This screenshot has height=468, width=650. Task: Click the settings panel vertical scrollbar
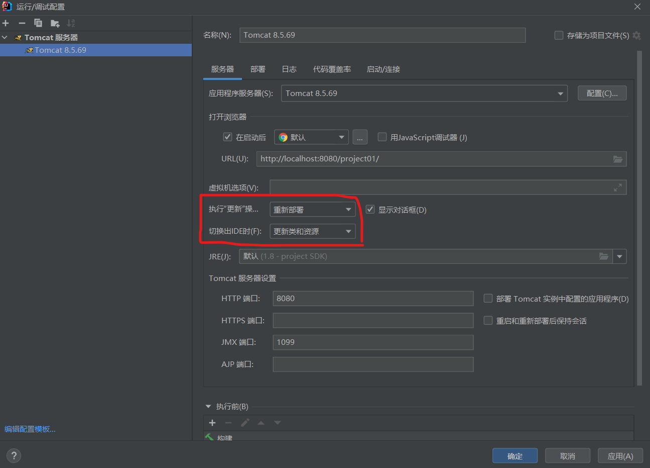point(639,218)
